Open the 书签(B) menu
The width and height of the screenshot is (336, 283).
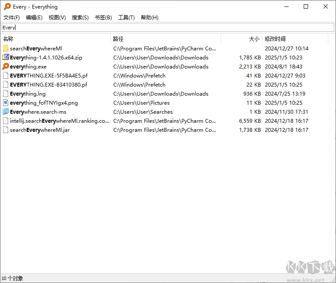coord(103,18)
